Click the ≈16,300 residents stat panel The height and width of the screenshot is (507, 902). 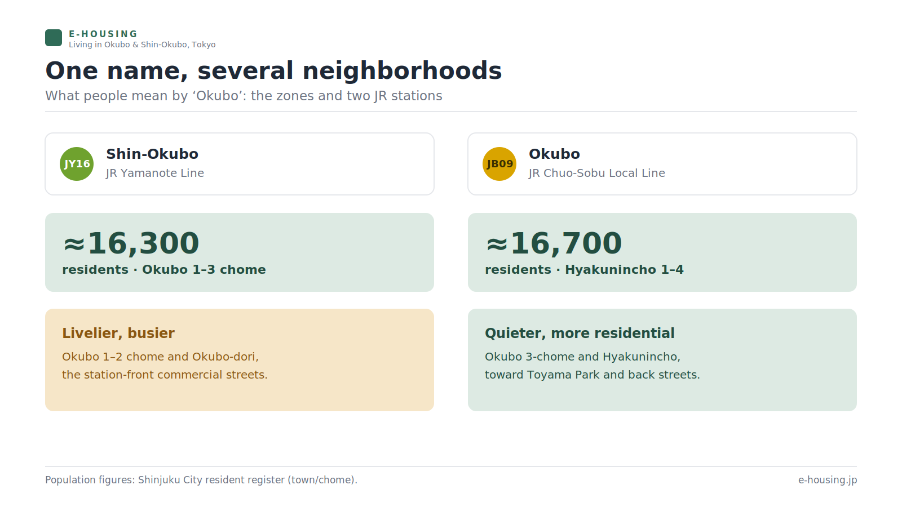coord(240,252)
